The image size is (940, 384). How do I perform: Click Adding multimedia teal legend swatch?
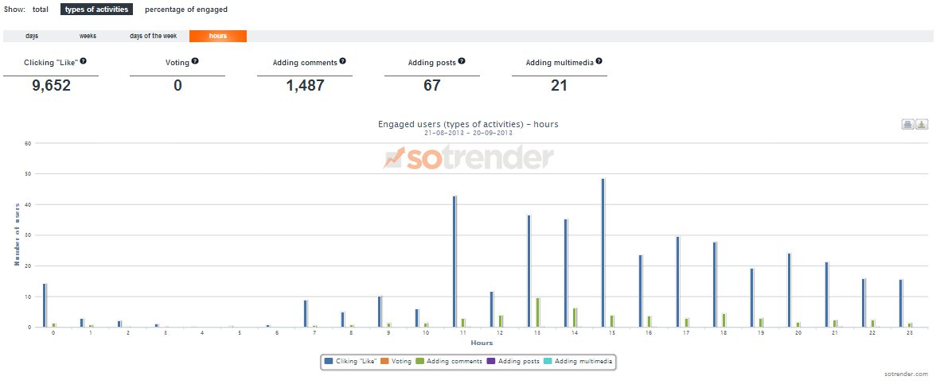[548, 361]
